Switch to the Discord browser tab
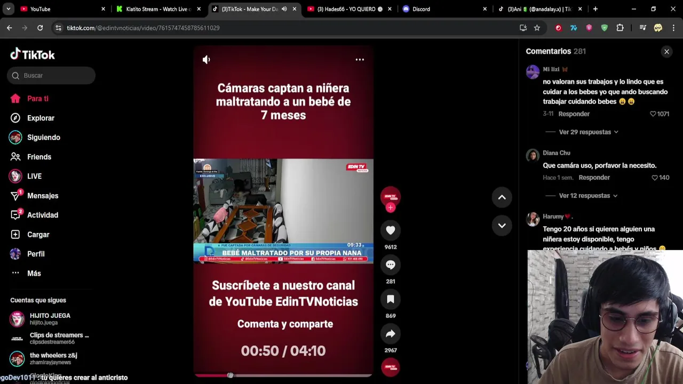Screen dimensions: 683x384 pyautogui.click(x=444, y=9)
